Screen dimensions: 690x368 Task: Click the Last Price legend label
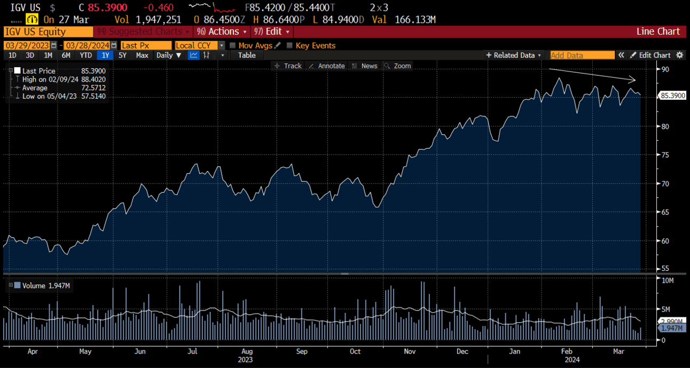point(38,70)
